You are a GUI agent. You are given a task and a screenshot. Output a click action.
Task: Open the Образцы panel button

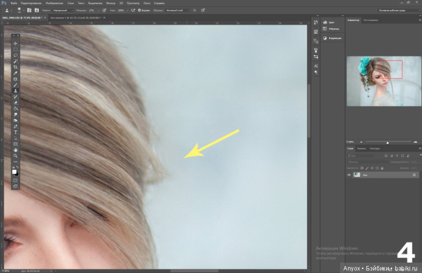(331, 29)
